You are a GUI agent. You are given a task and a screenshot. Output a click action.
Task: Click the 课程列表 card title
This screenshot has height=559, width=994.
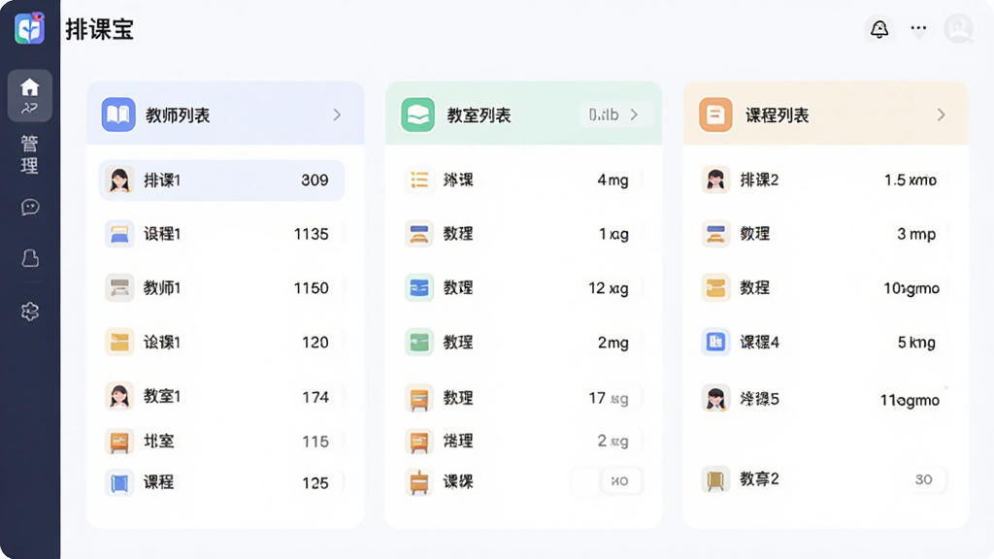pos(778,115)
